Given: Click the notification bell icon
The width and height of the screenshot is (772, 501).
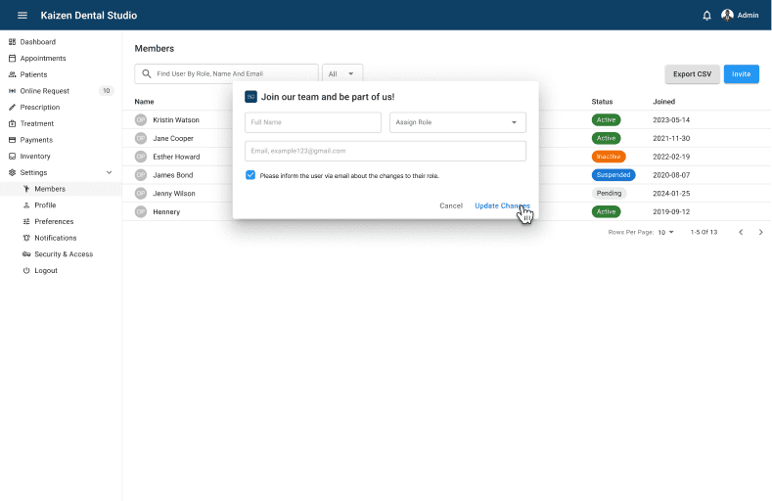Looking at the screenshot, I should point(707,16).
